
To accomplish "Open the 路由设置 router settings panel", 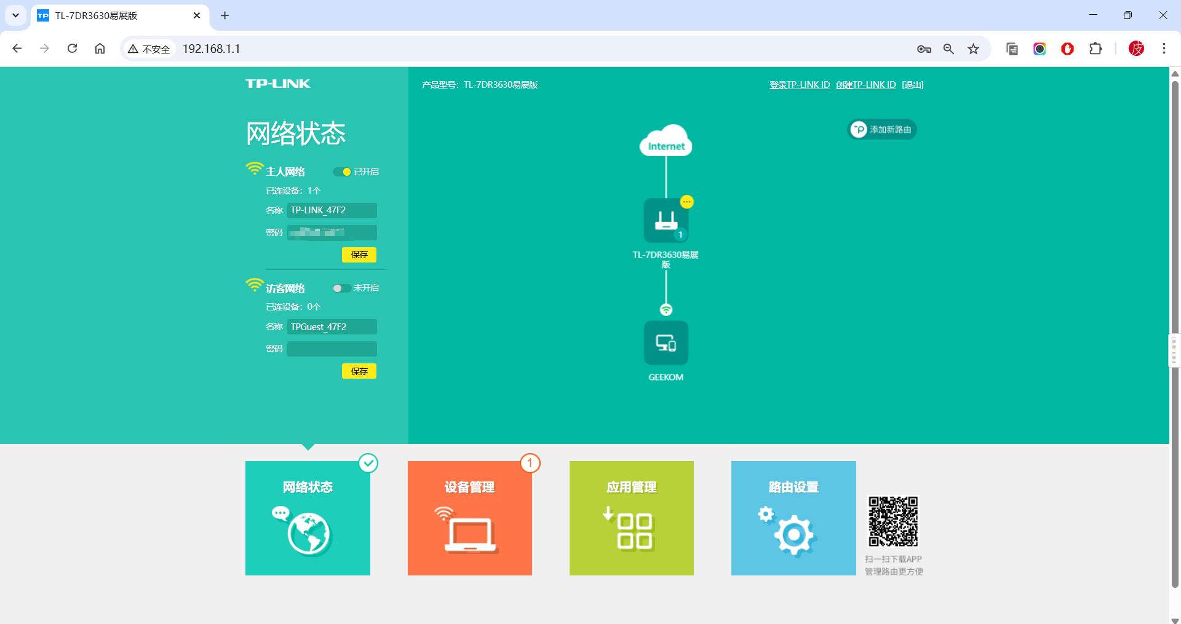I will tap(793, 518).
